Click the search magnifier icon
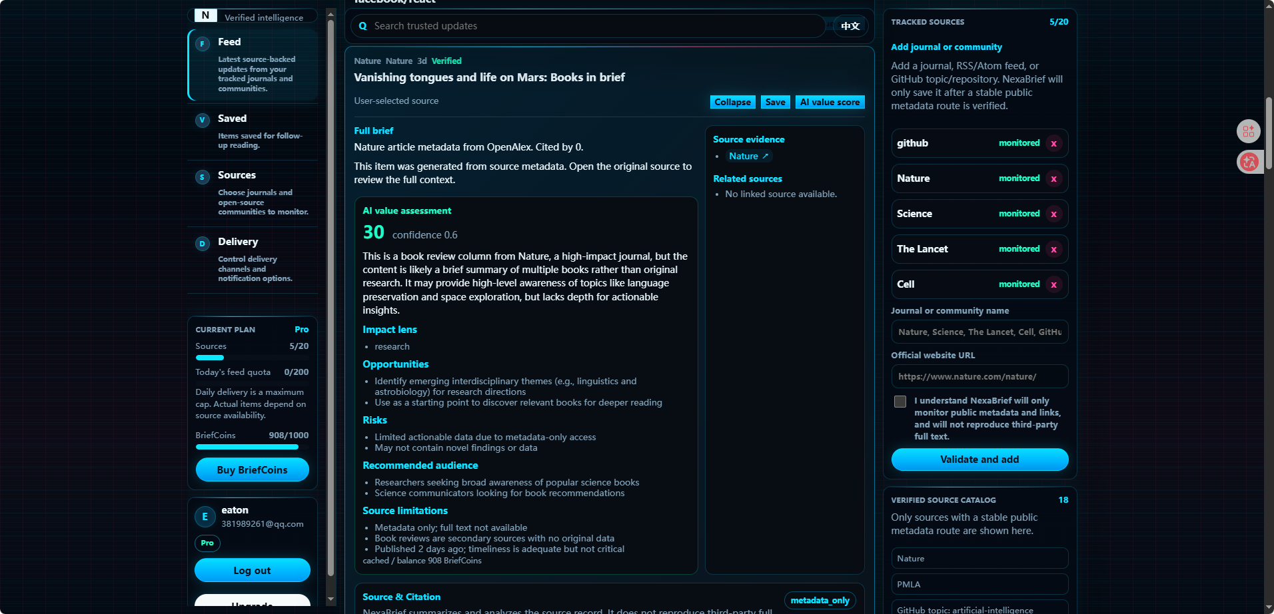Image resolution: width=1274 pixels, height=614 pixels. pos(363,26)
